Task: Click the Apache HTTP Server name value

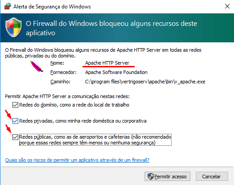Action: pyautogui.click(x=107, y=63)
